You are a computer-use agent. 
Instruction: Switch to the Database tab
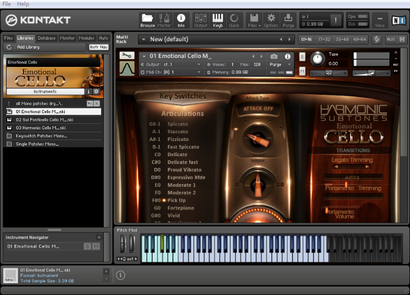[x=46, y=38]
